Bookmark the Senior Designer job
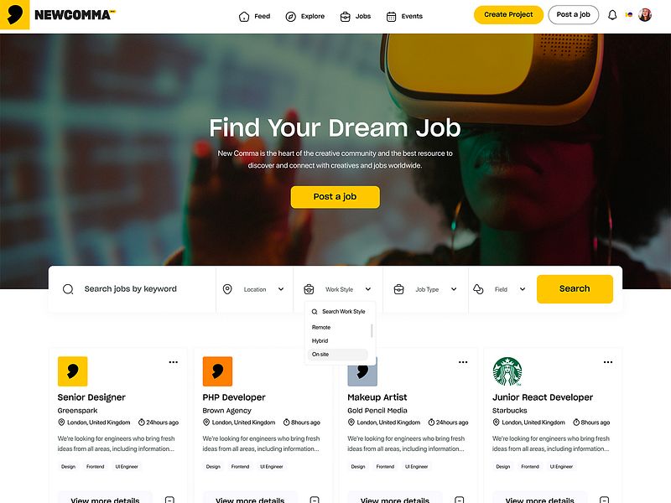This screenshot has height=503, width=671. (169, 500)
